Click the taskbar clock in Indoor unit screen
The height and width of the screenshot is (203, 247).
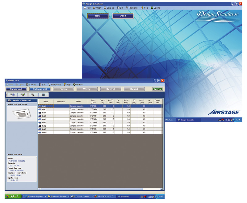(x=161, y=197)
